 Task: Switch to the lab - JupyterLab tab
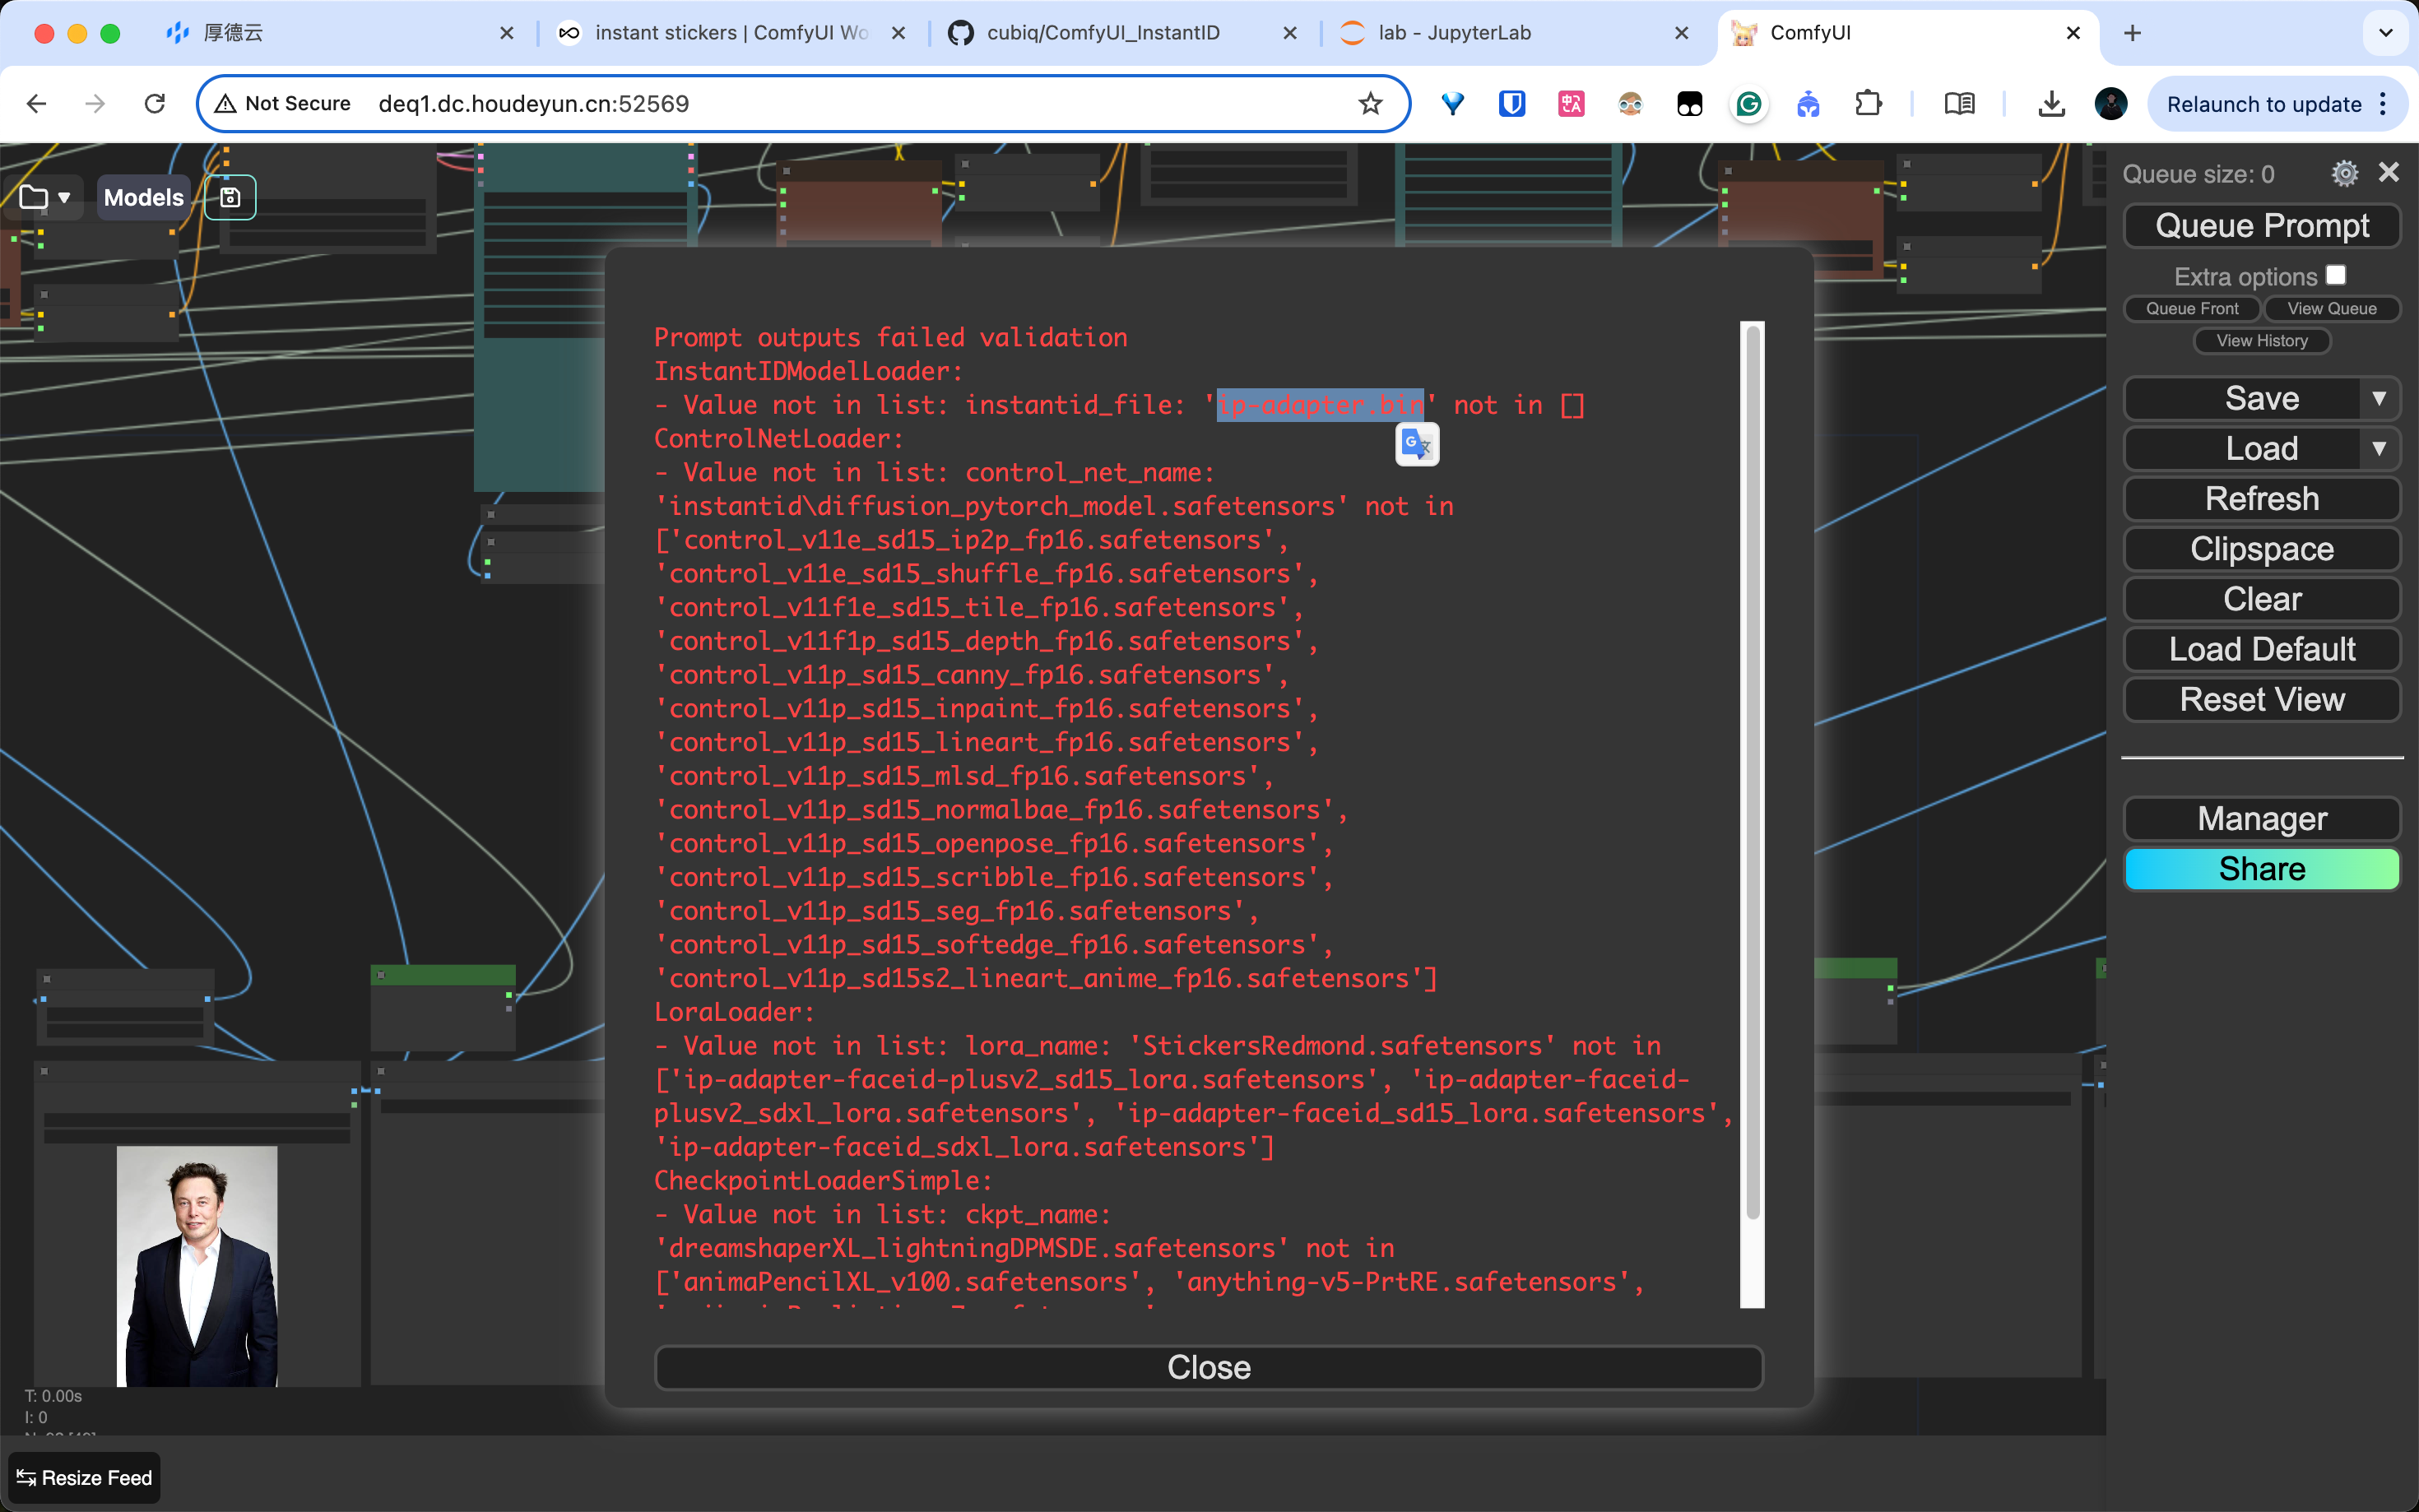click(x=1453, y=33)
